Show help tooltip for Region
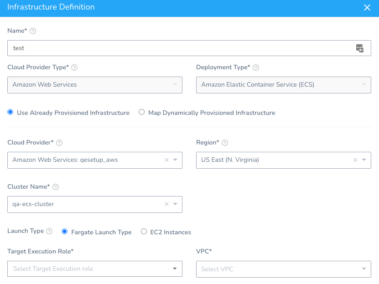 click(x=225, y=143)
